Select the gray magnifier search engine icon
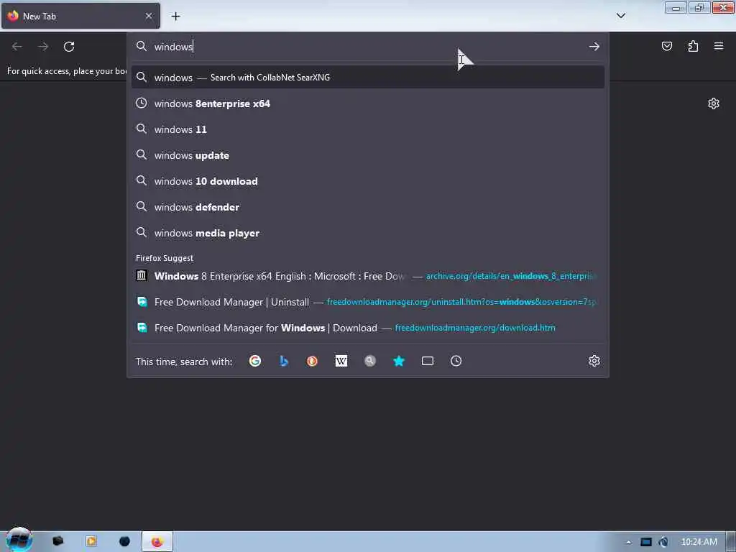The image size is (736, 552). (x=370, y=361)
